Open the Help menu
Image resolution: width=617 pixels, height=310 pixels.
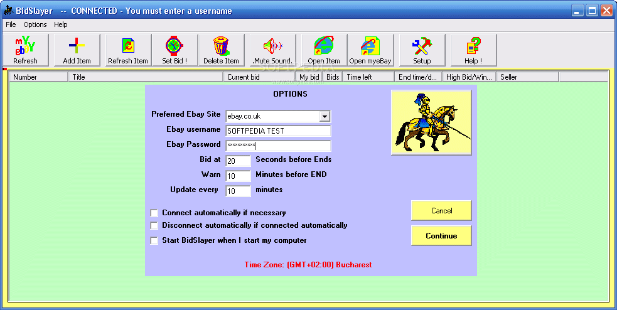tap(61, 24)
